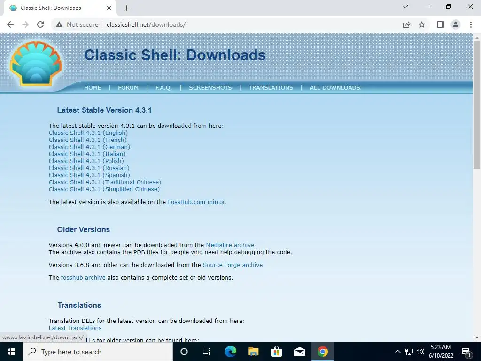Viewport: 481px width, 361px height.
Task: Show hidden tray icons chevron
Action: pos(397,352)
